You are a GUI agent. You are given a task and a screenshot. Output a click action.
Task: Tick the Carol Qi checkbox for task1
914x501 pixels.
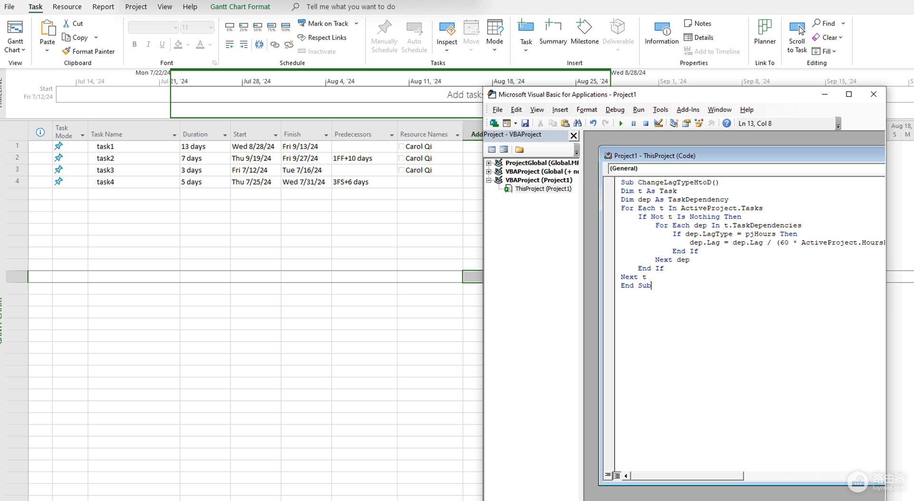pyautogui.click(x=401, y=147)
